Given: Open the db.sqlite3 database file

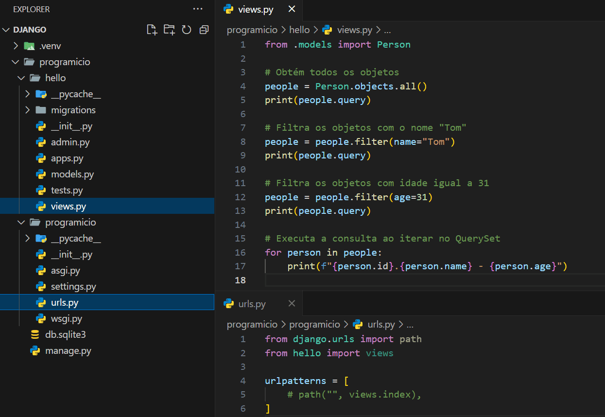Looking at the screenshot, I should point(65,335).
